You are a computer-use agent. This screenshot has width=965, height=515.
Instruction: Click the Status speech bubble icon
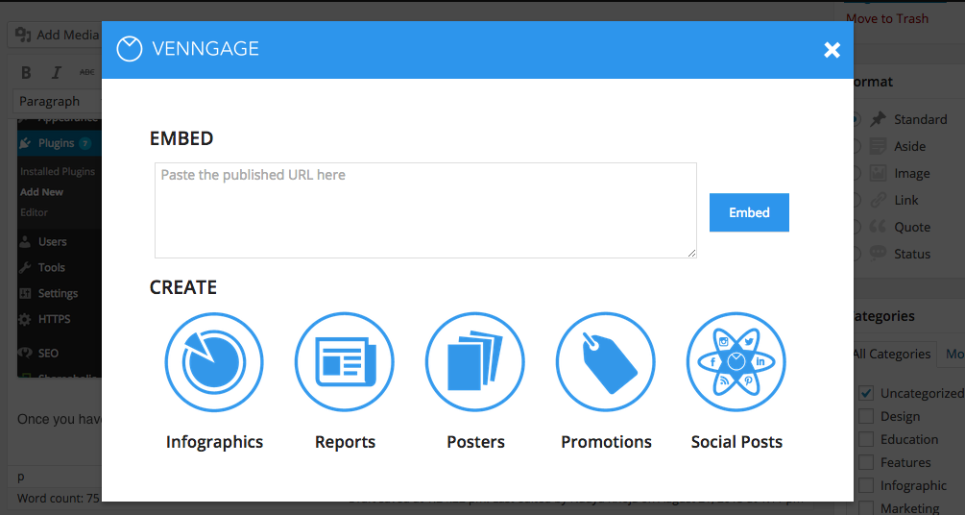tap(878, 253)
